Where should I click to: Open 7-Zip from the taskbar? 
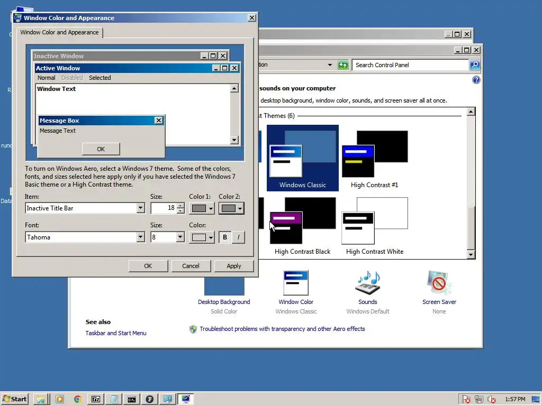(96, 399)
